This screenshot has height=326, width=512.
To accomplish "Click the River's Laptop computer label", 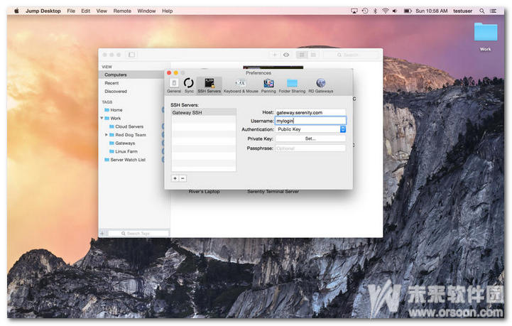I will (x=204, y=192).
